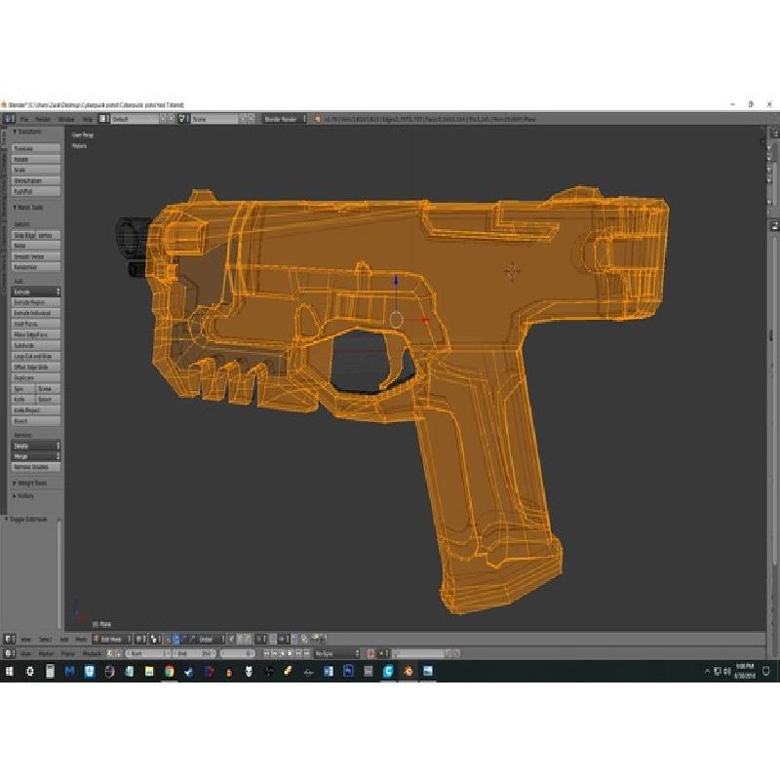Open the viewport shading dropdown
780x780 pixels.
(x=140, y=640)
